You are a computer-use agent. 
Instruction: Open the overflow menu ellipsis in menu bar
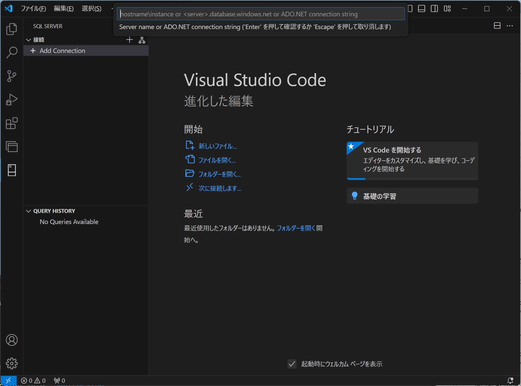tap(112, 8)
